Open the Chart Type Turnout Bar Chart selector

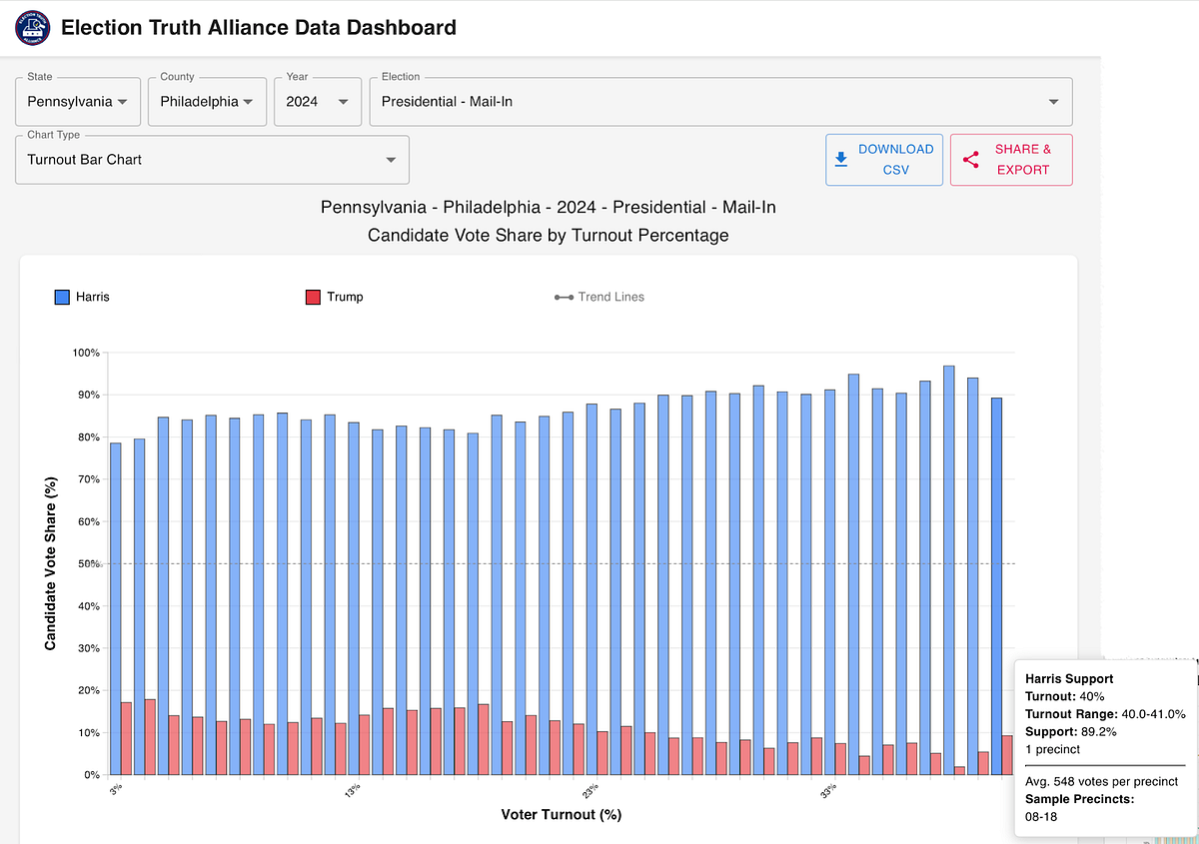[212, 160]
